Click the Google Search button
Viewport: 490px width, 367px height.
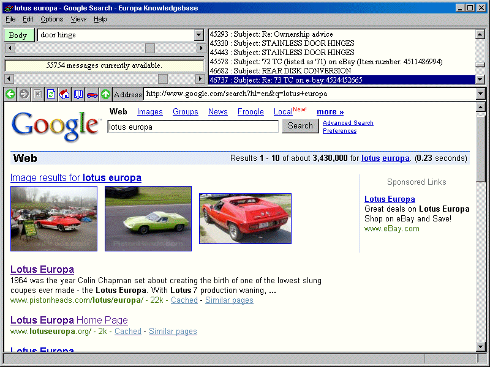tap(300, 126)
